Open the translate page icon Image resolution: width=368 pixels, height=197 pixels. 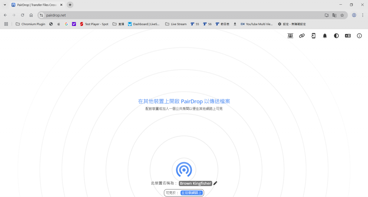coord(335,15)
